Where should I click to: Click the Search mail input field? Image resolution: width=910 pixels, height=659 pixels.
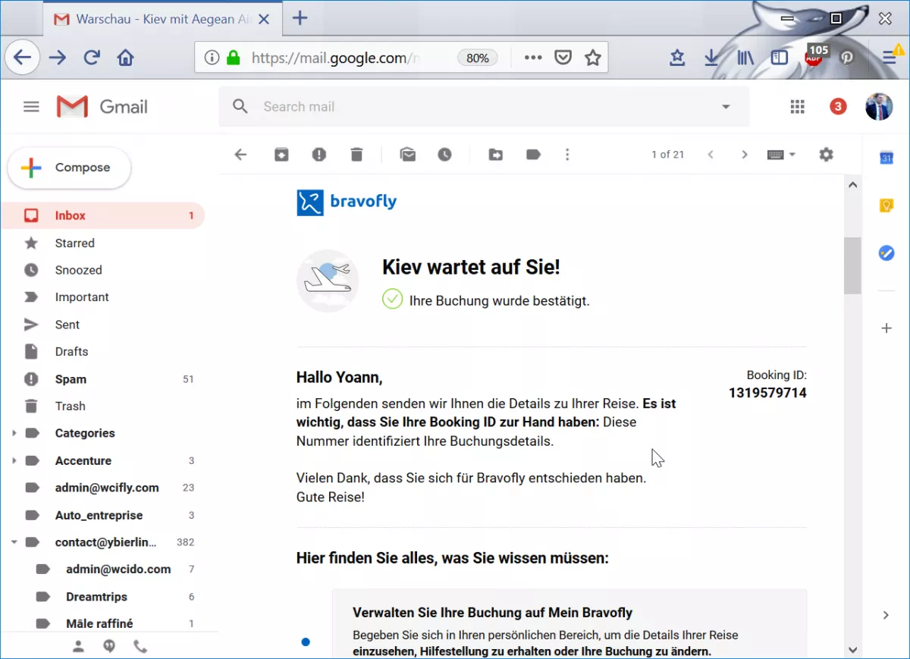coord(485,107)
